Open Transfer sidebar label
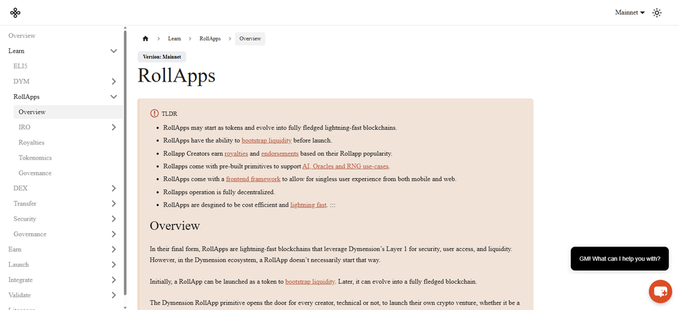The height and width of the screenshot is (310, 679). coord(25,203)
